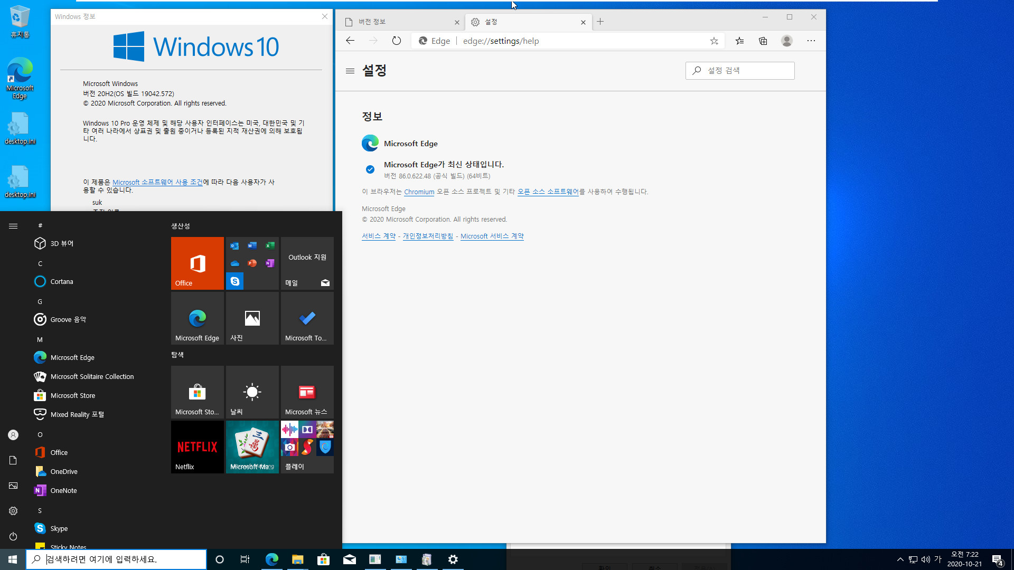The image size is (1014, 570).
Task: Launch Skype from the app list
Action: [x=95, y=528]
